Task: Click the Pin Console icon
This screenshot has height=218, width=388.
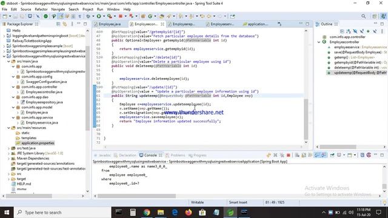Action: [x=332, y=155]
